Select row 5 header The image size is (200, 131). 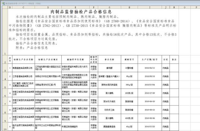(x=5, y=85)
